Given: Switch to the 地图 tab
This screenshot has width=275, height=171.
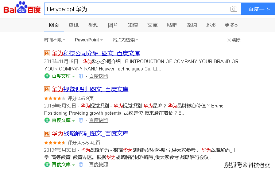Looking at the screenshot, I should pyautogui.click(x=211, y=25).
